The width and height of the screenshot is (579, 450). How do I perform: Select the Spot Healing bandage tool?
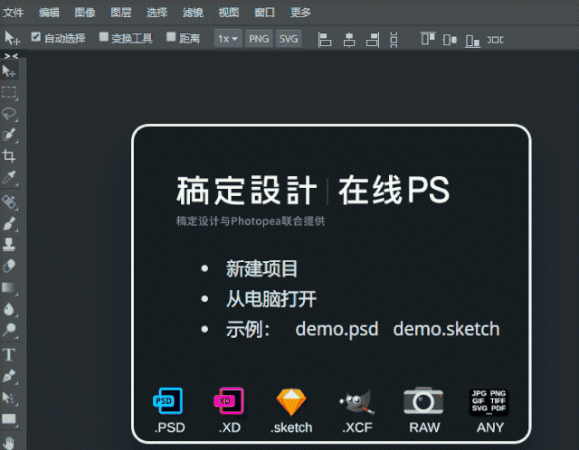(9, 202)
